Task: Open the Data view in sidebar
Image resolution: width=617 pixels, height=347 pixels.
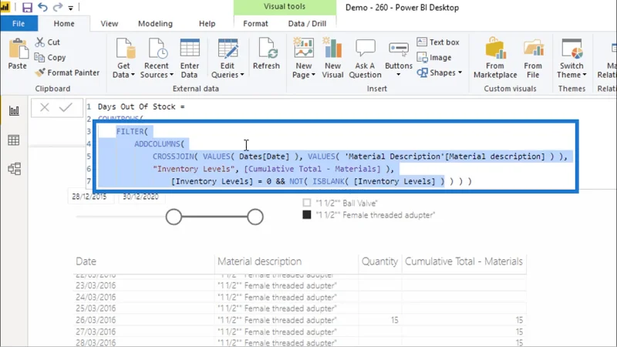Action: click(x=14, y=140)
